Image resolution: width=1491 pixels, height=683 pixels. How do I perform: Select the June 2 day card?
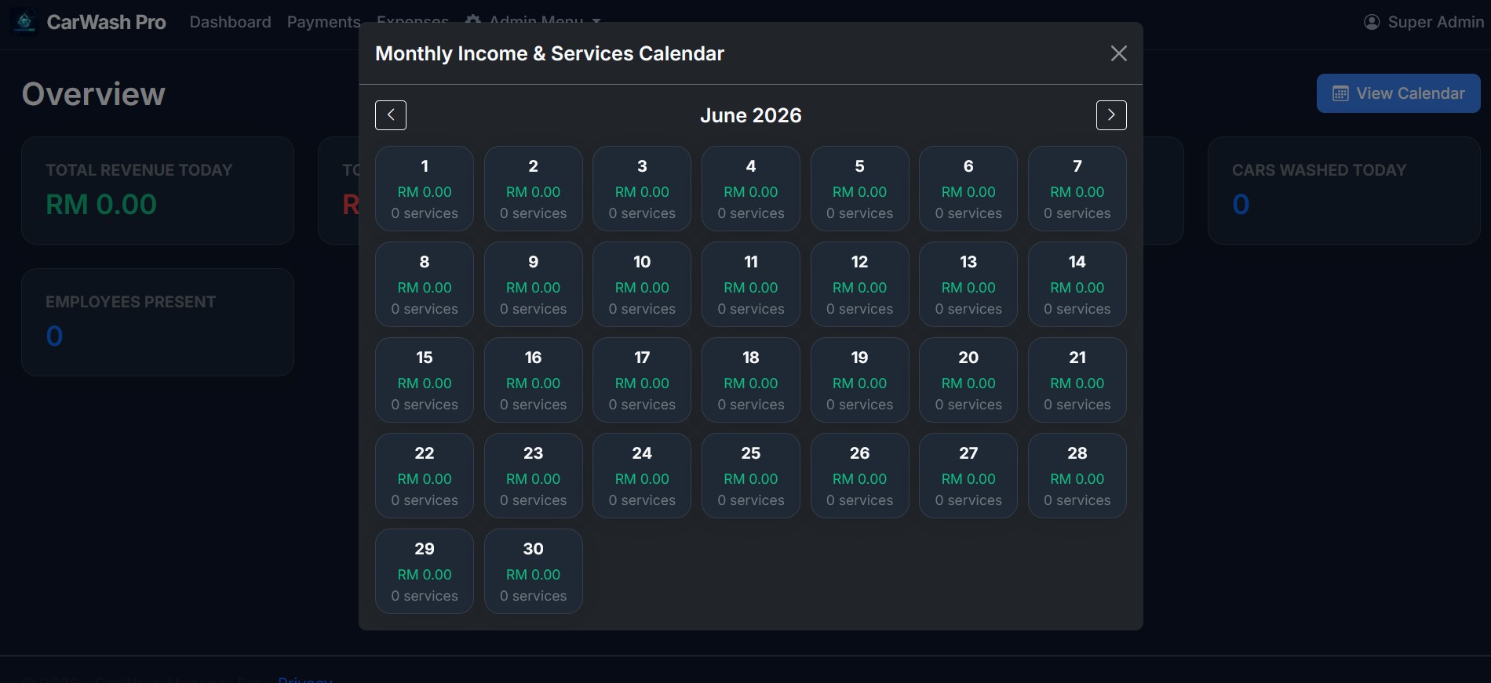[x=534, y=188]
